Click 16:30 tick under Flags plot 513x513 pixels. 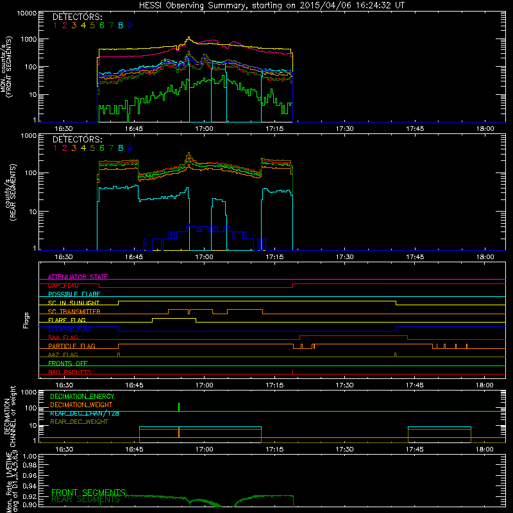[x=63, y=385]
